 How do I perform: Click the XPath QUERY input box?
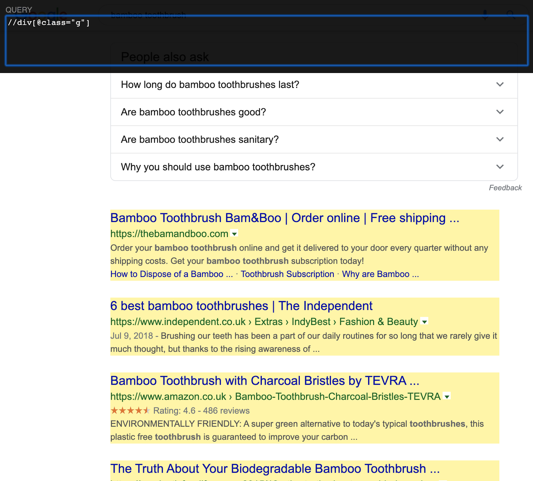coord(266,40)
